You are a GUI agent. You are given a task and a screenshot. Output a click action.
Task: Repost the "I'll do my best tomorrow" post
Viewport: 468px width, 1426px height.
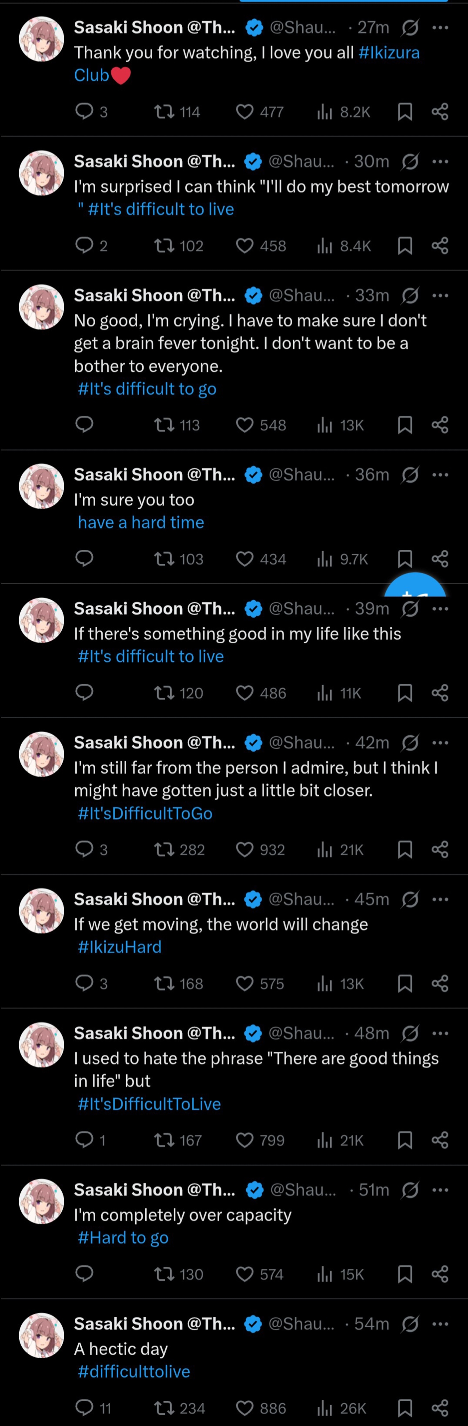coord(164,246)
